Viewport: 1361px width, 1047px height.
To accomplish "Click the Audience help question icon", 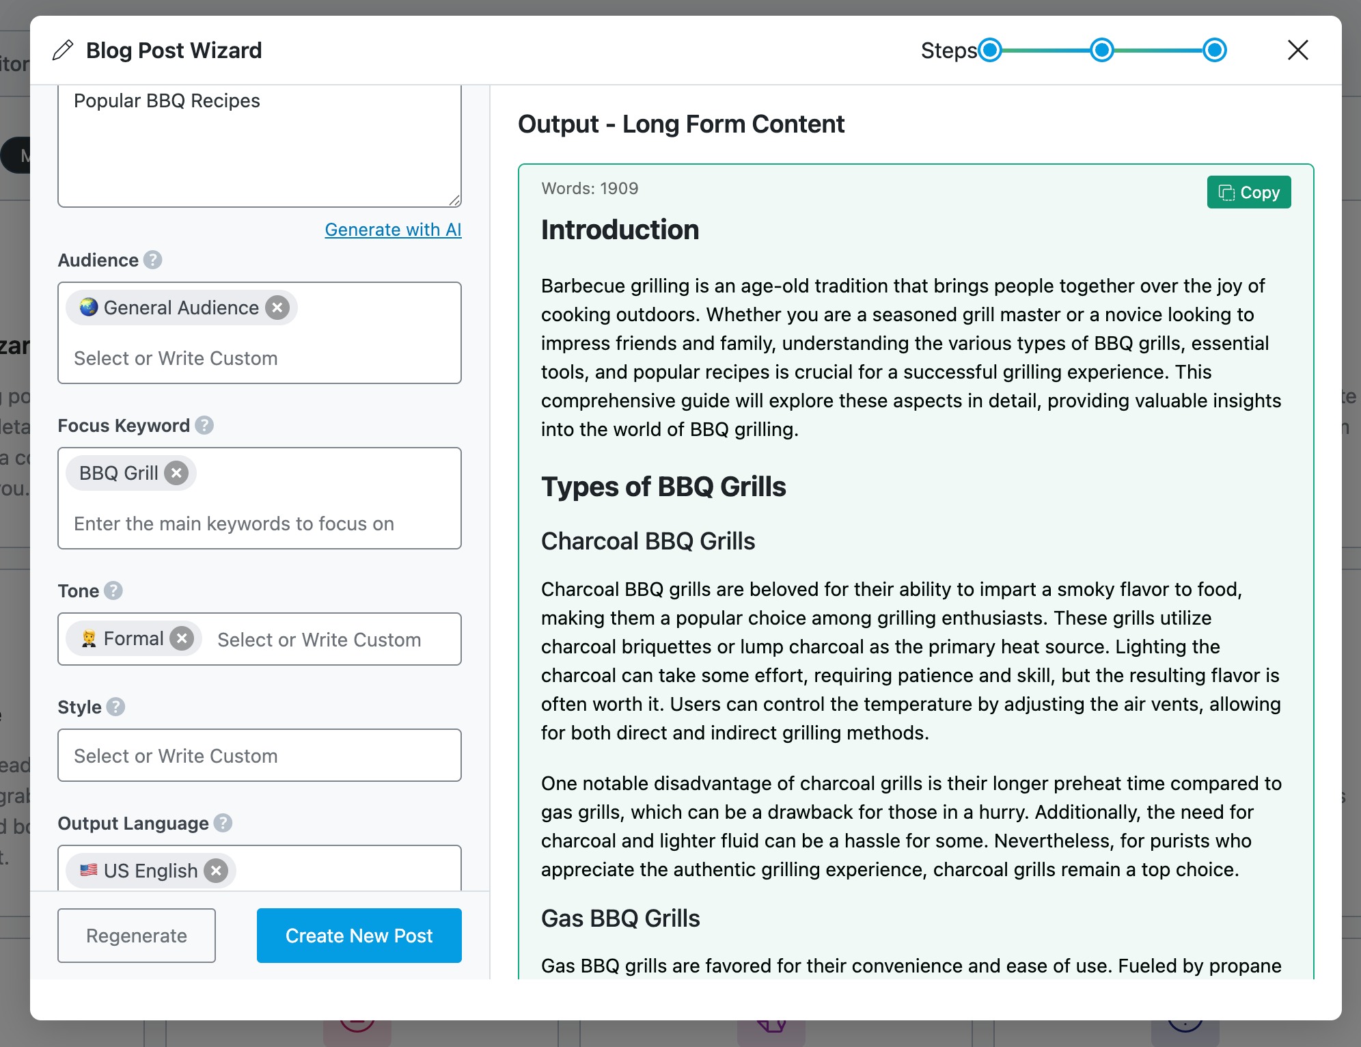I will 153,260.
